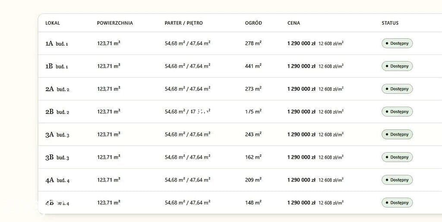Click the Dostępny status badge for 1A

(397, 43)
